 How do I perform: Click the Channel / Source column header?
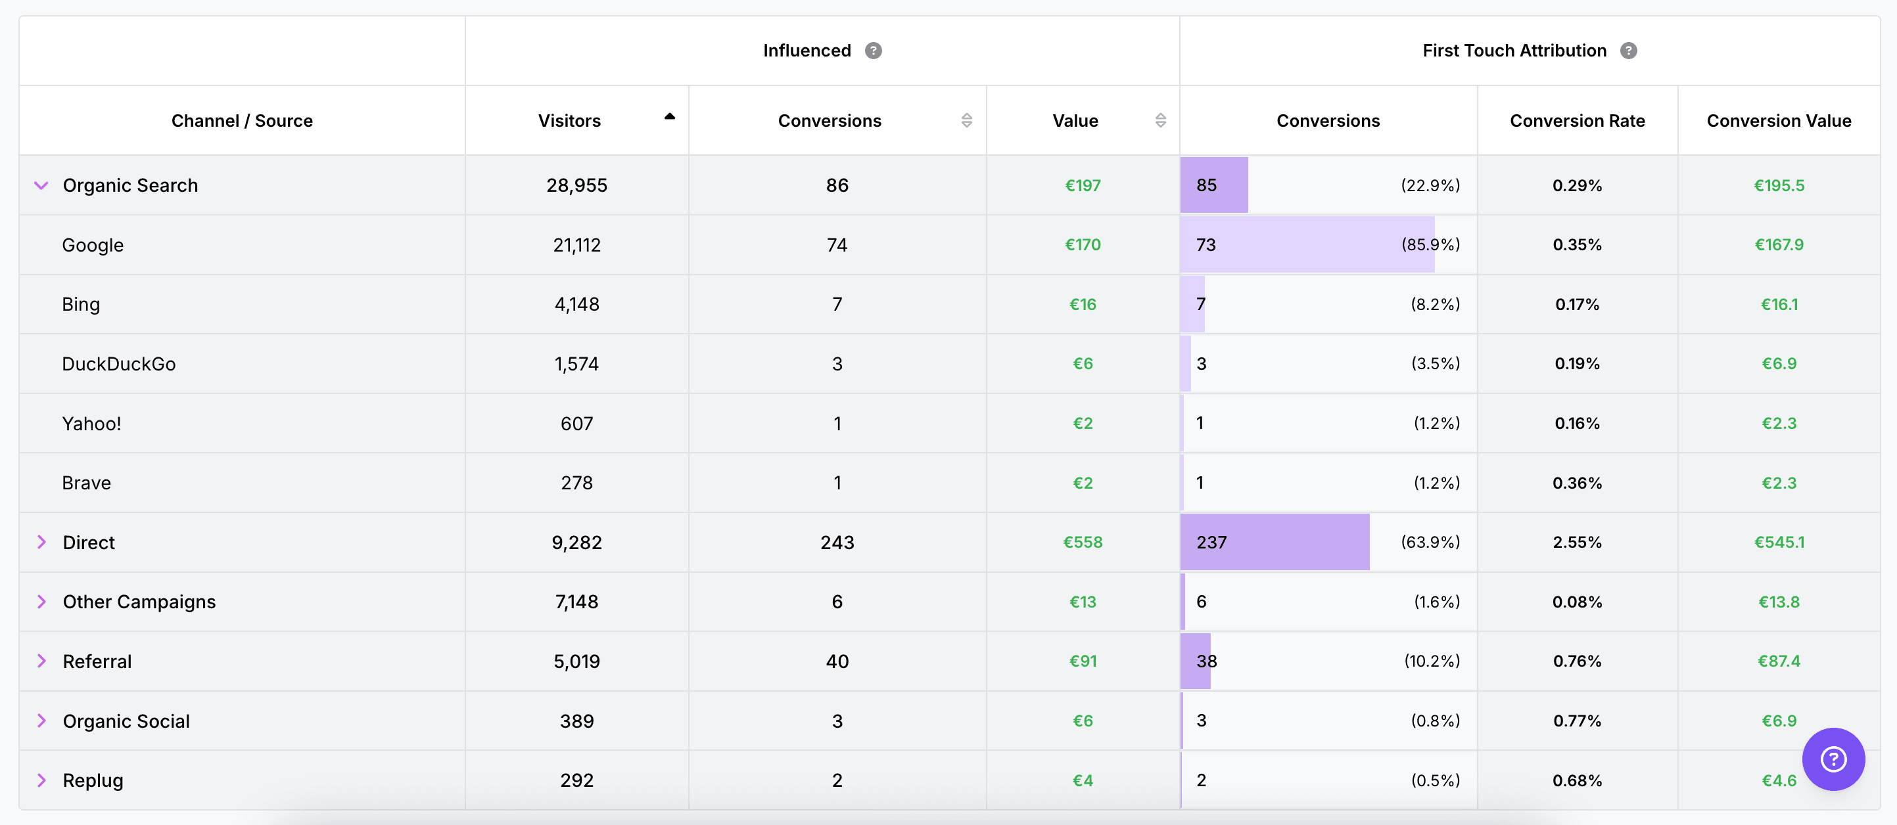pyautogui.click(x=241, y=121)
